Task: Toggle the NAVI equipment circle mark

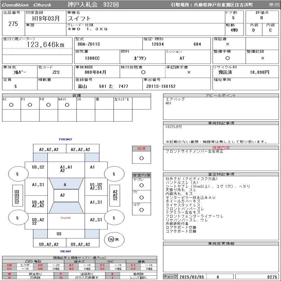Action: [x=67, y=105]
